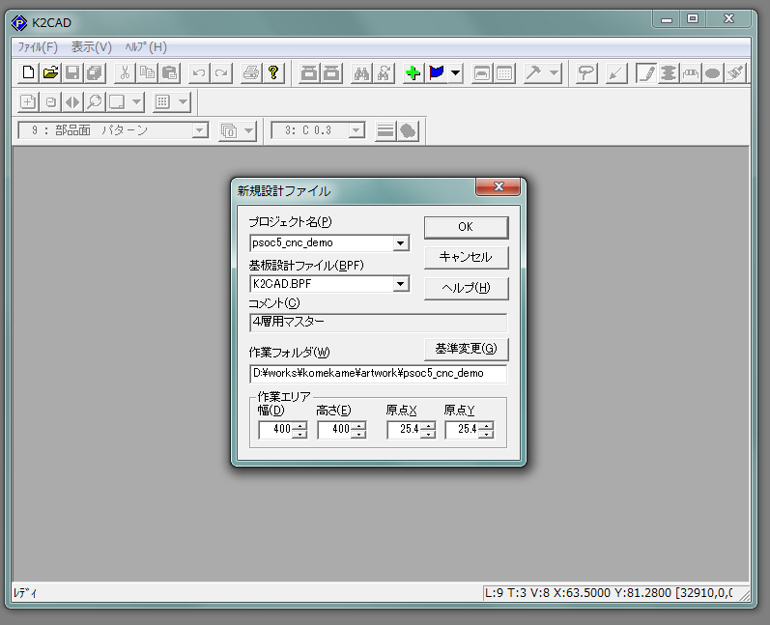Click the 作業フォルダ path input field

(378, 374)
